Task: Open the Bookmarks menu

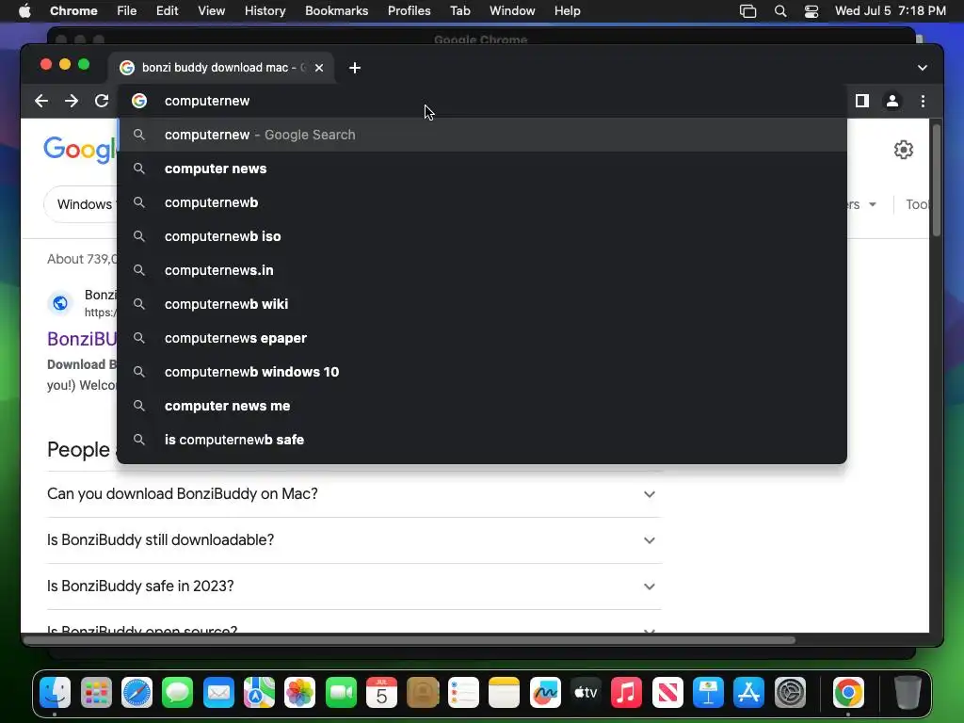Action: tap(336, 10)
